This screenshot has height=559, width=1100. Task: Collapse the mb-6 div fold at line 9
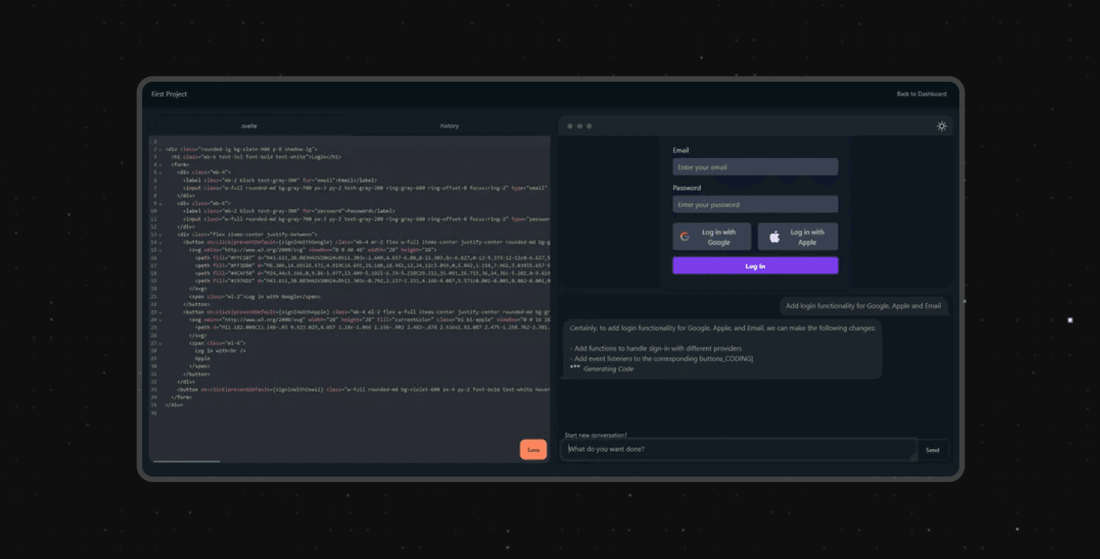161,204
